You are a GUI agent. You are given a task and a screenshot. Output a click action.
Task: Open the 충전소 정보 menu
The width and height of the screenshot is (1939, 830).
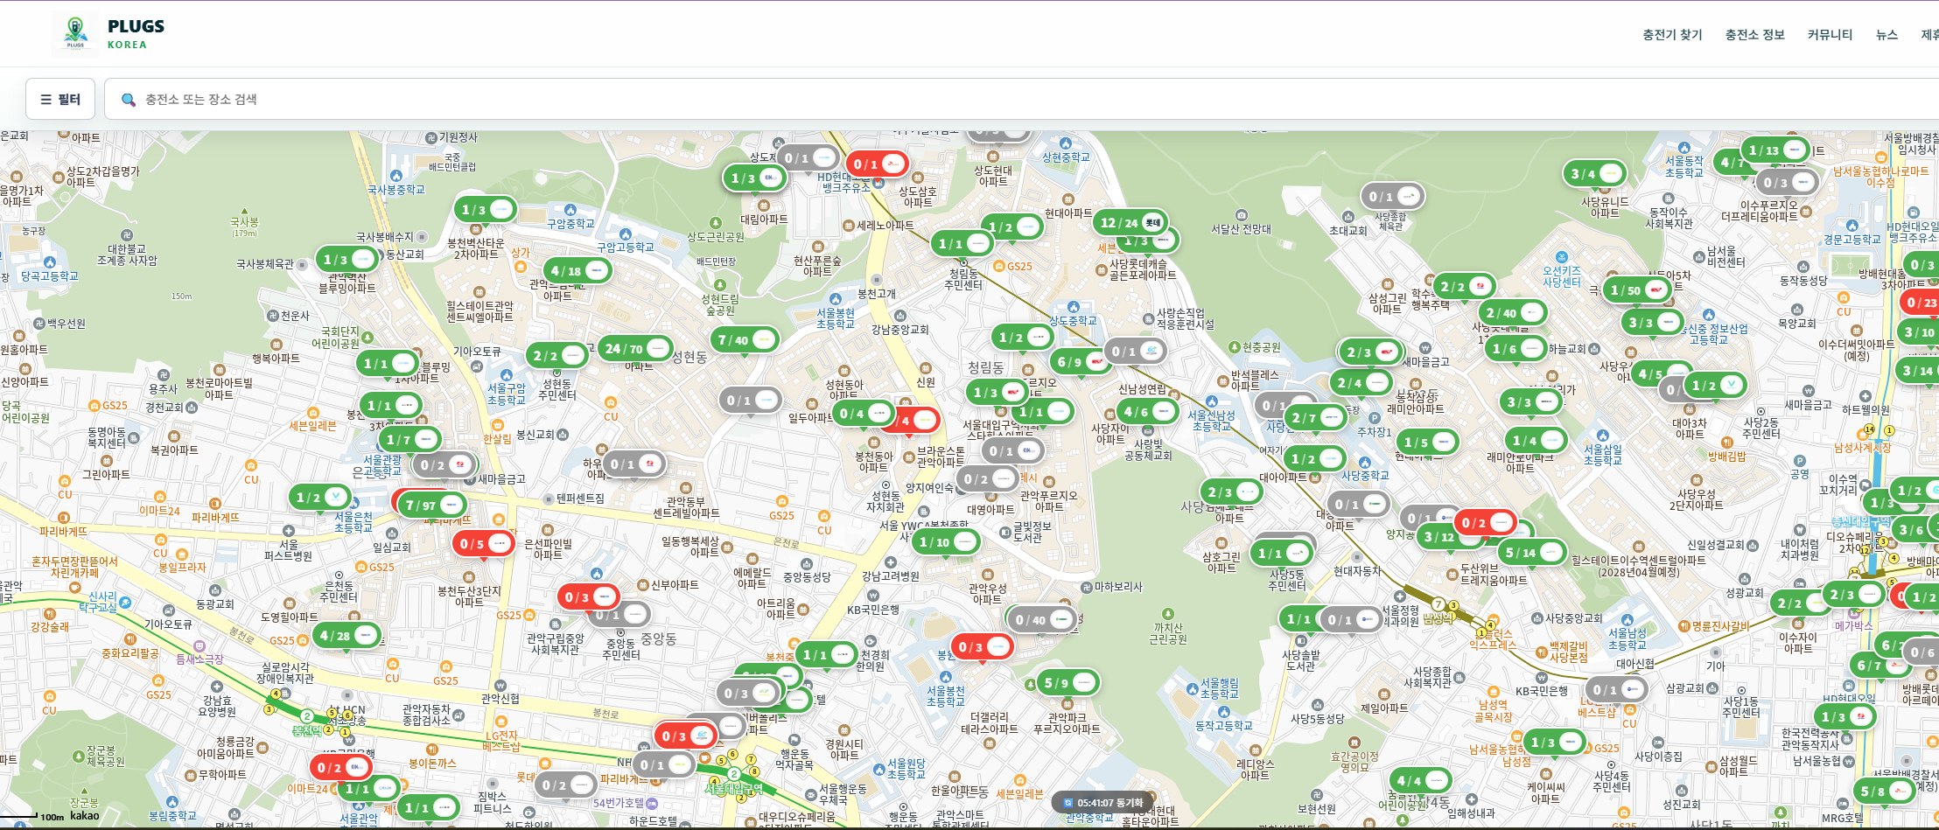pos(1754,35)
